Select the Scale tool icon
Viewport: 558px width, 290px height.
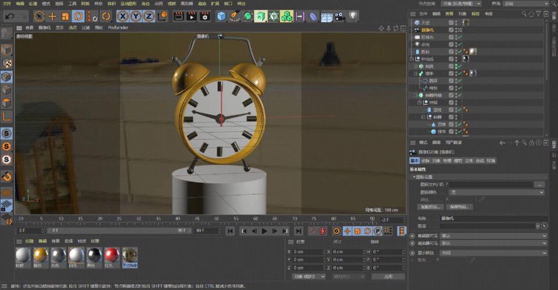point(65,16)
